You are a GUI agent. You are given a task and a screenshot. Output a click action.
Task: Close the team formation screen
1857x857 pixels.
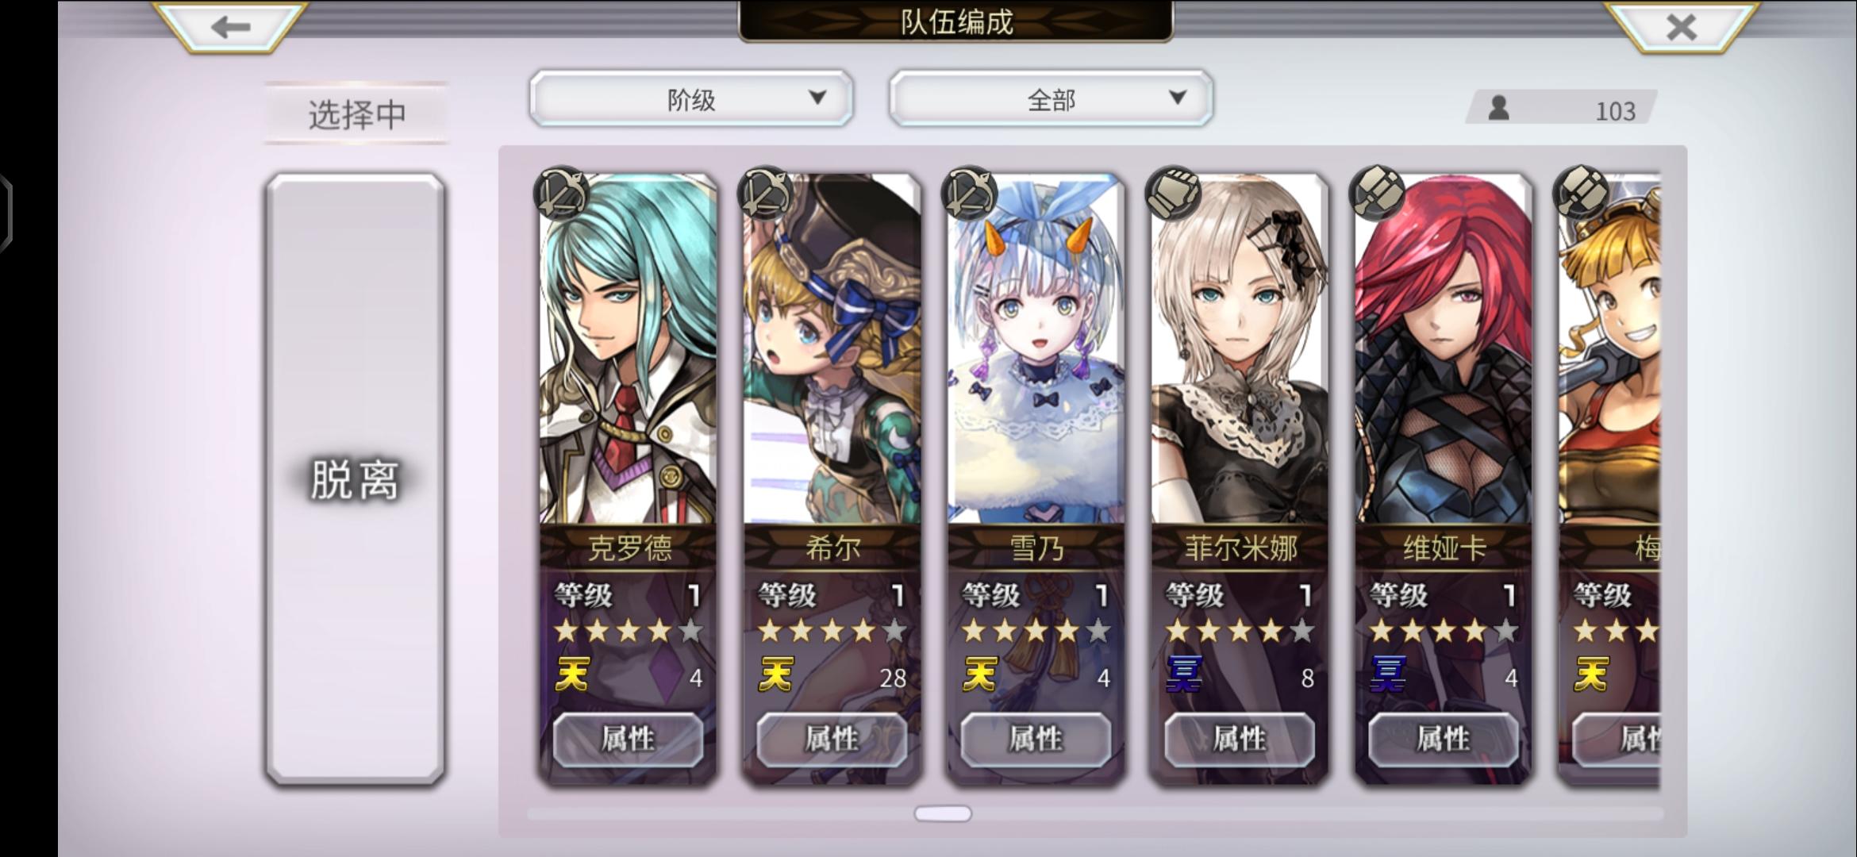point(1682,27)
